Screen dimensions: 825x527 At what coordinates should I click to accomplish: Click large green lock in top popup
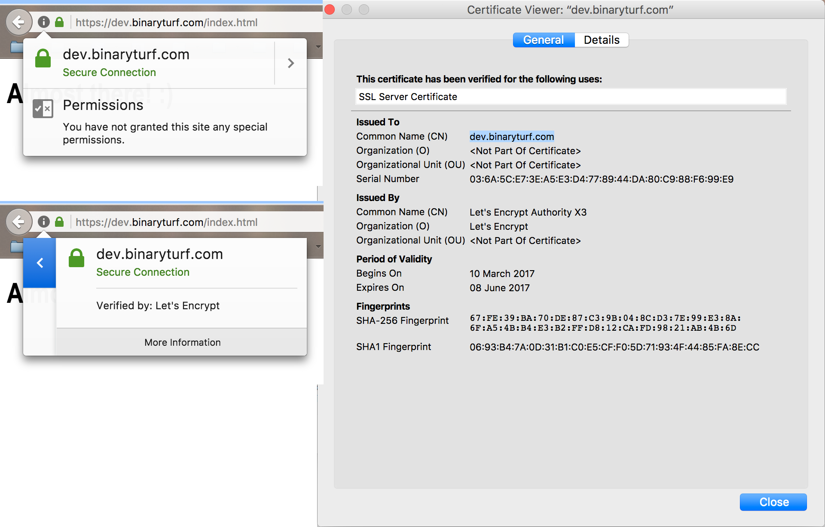tap(43, 58)
